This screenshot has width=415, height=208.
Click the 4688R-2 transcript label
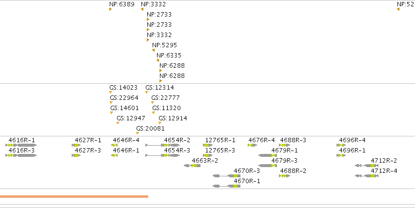[x=293, y=171]
